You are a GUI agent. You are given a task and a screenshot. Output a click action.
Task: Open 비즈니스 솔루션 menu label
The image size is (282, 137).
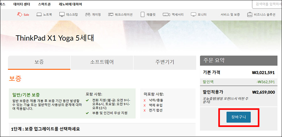pos(264,15)
